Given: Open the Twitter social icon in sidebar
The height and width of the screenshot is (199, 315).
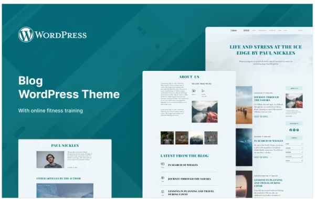Looking at the screenshot, I should tap(294, 130).
